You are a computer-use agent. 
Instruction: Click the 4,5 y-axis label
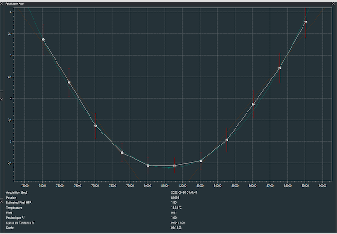pos(10,77)
